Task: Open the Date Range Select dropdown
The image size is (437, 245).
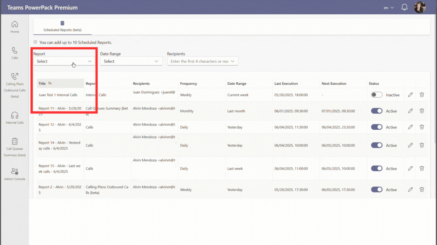Action: (x=131, y=61)
